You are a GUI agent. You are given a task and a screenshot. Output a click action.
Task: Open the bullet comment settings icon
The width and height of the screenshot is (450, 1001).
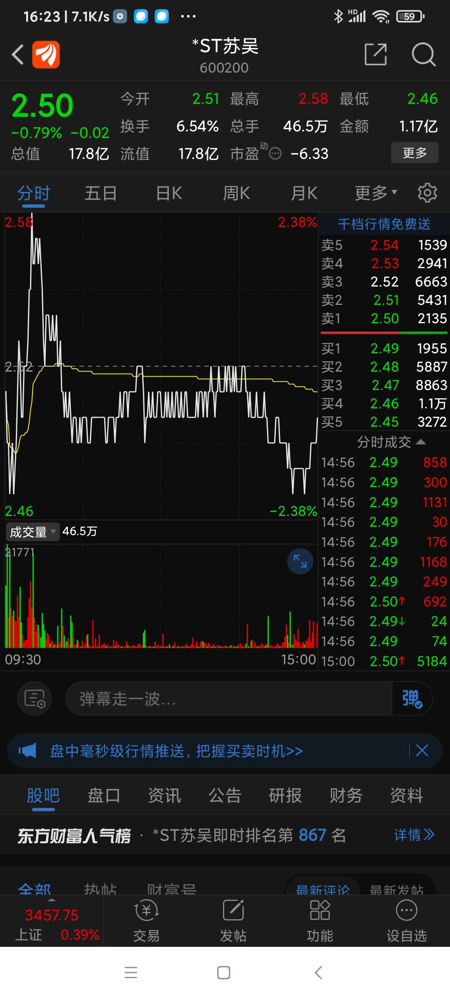tap(35, 699)
